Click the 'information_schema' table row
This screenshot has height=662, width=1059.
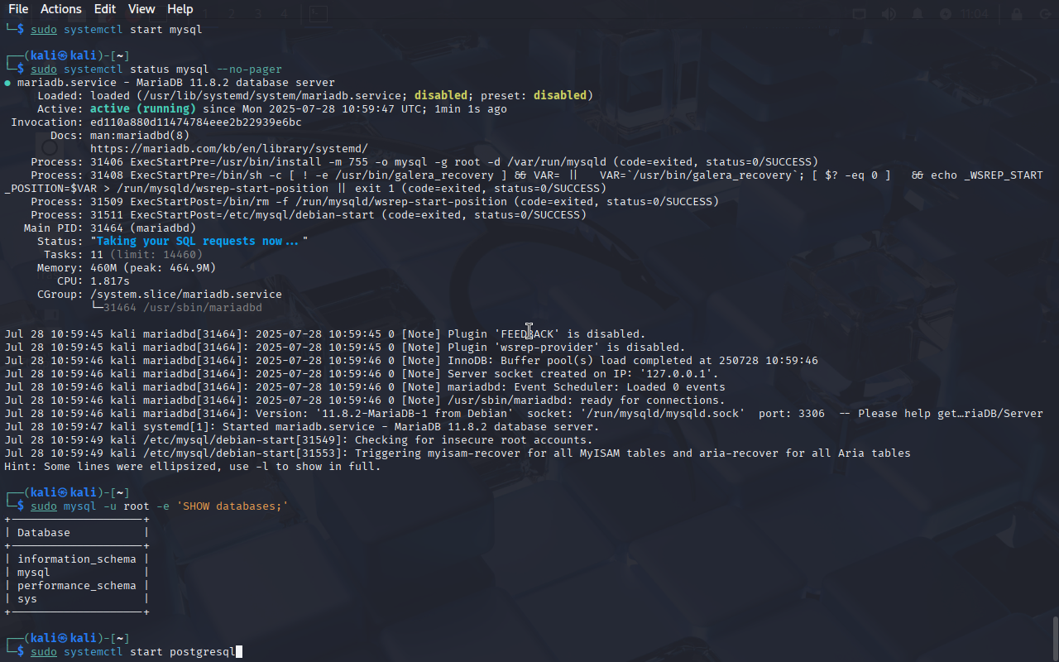[x=77, y=559]
